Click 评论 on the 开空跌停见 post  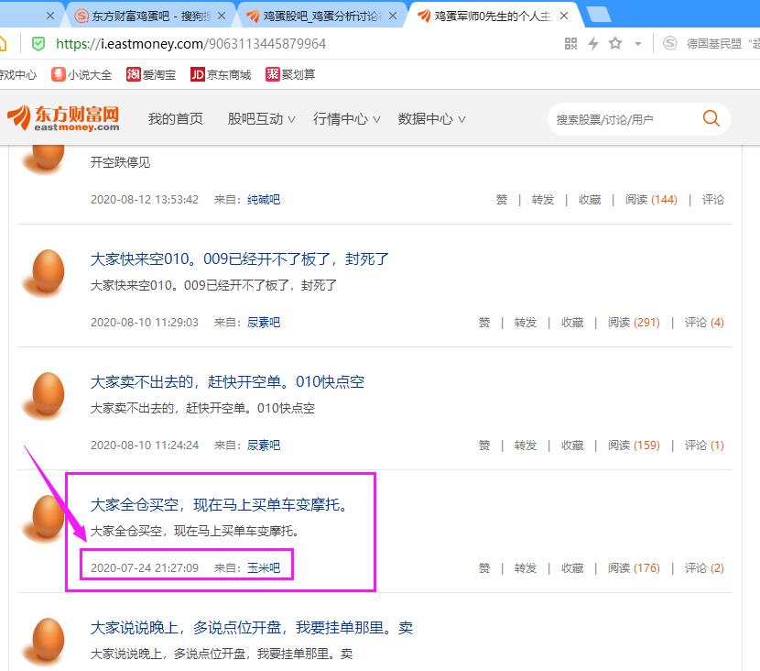click(713, 200)
